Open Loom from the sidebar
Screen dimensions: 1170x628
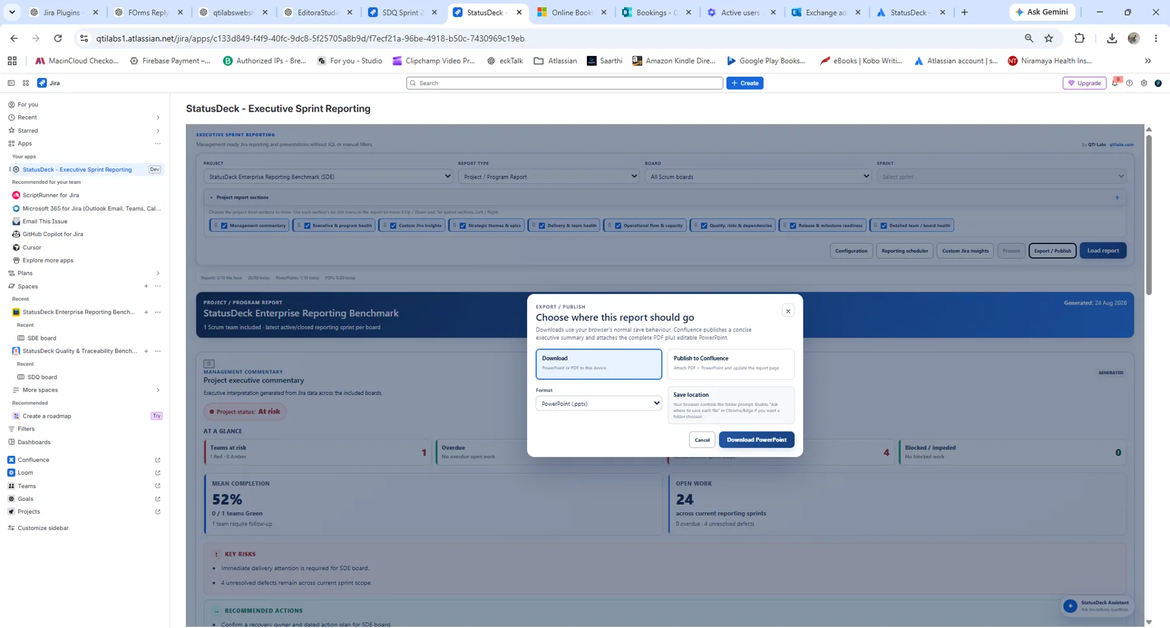pos(25,473)
